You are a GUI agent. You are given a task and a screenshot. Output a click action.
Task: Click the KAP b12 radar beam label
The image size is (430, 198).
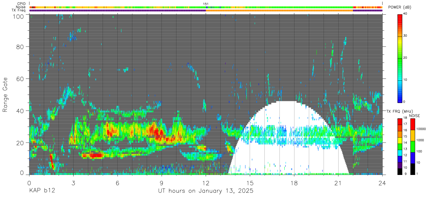click(42, 191)
